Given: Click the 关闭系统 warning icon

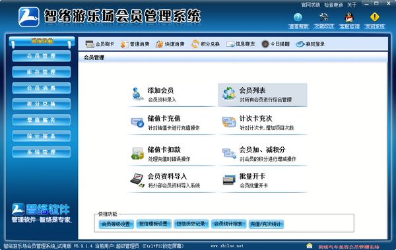Looking at the screenshot, I should point(374,17).
